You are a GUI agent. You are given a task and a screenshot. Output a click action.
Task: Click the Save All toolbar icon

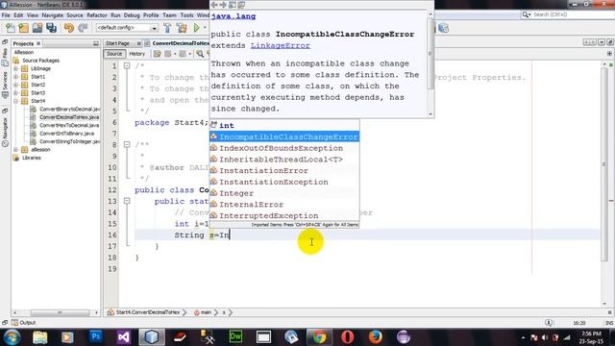pos(51,28)
